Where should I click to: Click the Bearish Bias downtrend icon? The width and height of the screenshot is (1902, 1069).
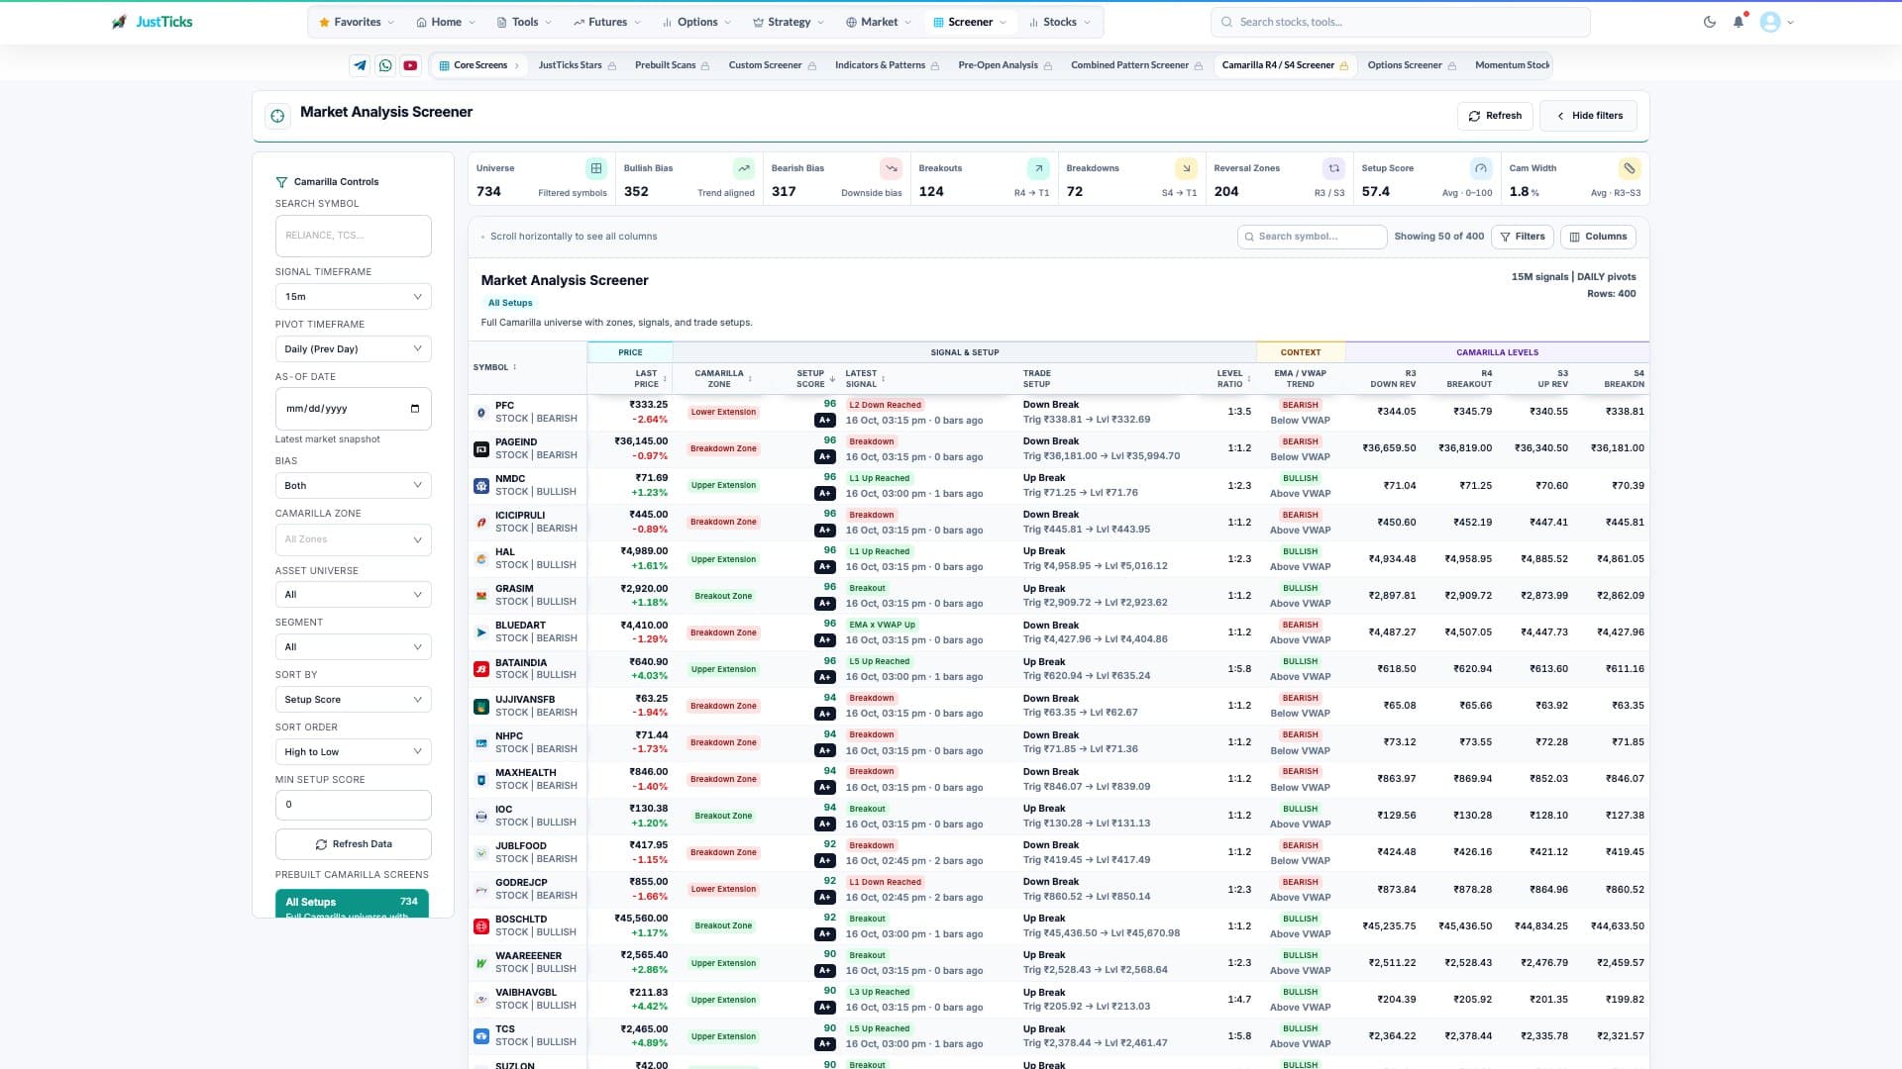tap(891, 168)
